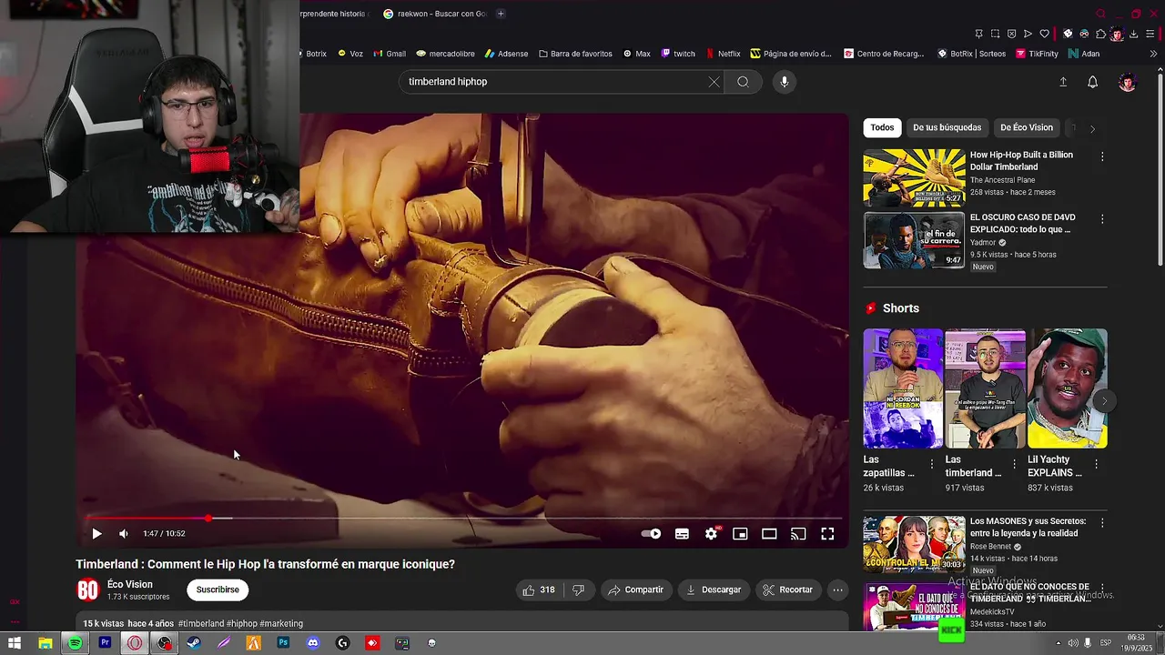Image resolution: width=1165 pixels, height=655 pixels.
Task: Toggle the autoplay switch in the player
Action: coord(651,534)
